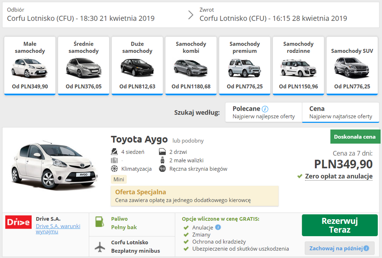Click the Opcje wliczone w cenę GRATIS heading
Image resolution: width=382 pixels, height=258 pixels.
coord(220,219)
